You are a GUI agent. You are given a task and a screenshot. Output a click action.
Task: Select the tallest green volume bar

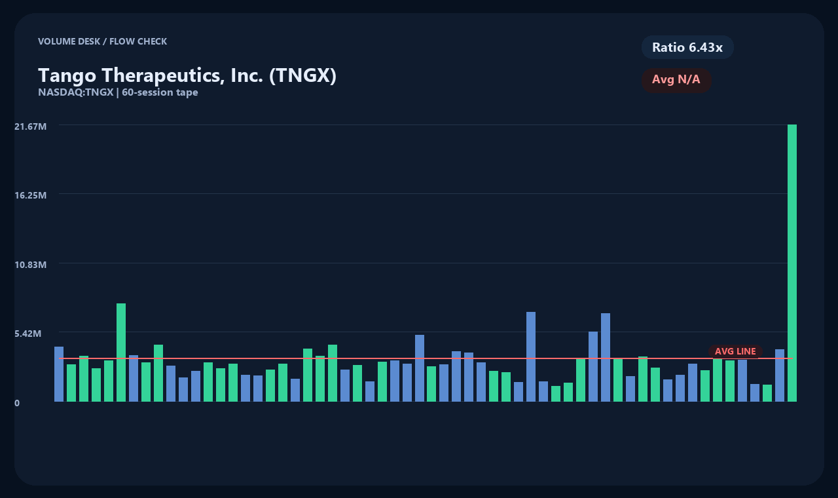[792, 263]
